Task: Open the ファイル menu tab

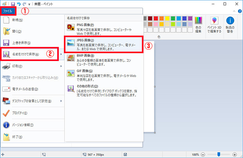Action: [7, 12]
